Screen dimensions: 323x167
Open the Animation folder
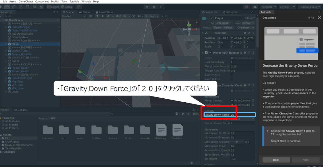click(48, 132)
